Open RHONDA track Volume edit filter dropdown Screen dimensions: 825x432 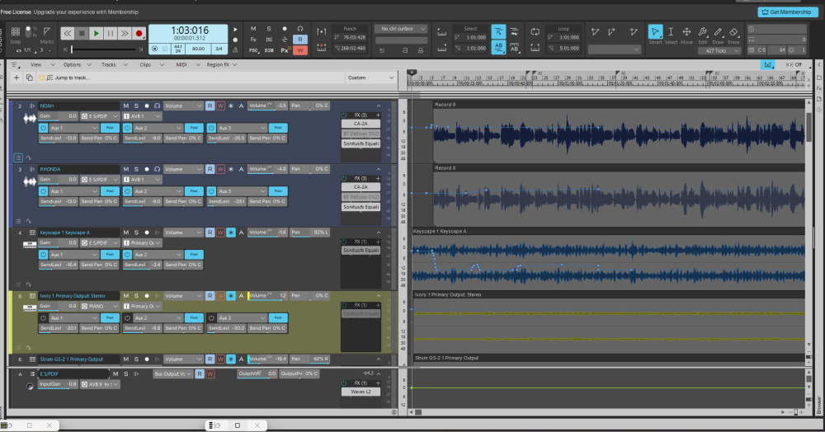[x=183, y=169]
